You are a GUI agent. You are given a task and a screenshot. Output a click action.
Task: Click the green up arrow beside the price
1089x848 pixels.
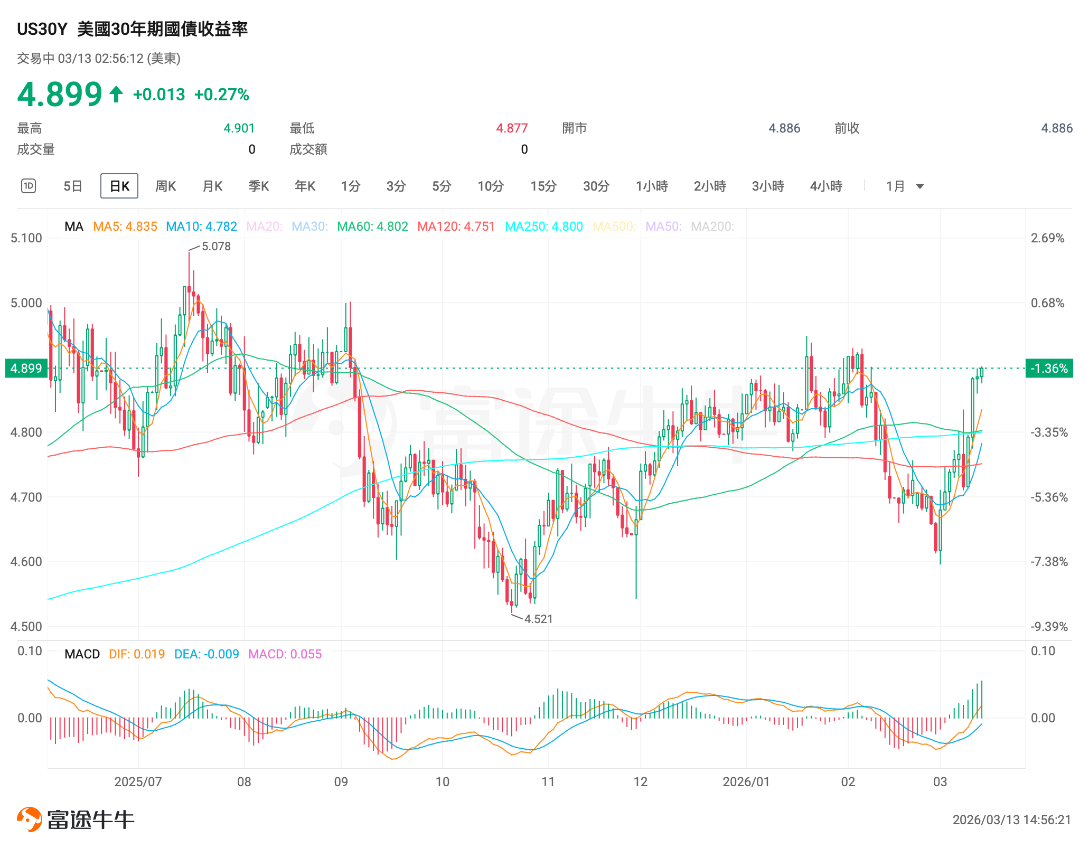click(116, 95)
